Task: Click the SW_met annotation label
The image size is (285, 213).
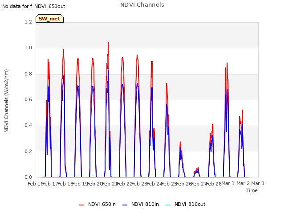Action: point(49,19)
